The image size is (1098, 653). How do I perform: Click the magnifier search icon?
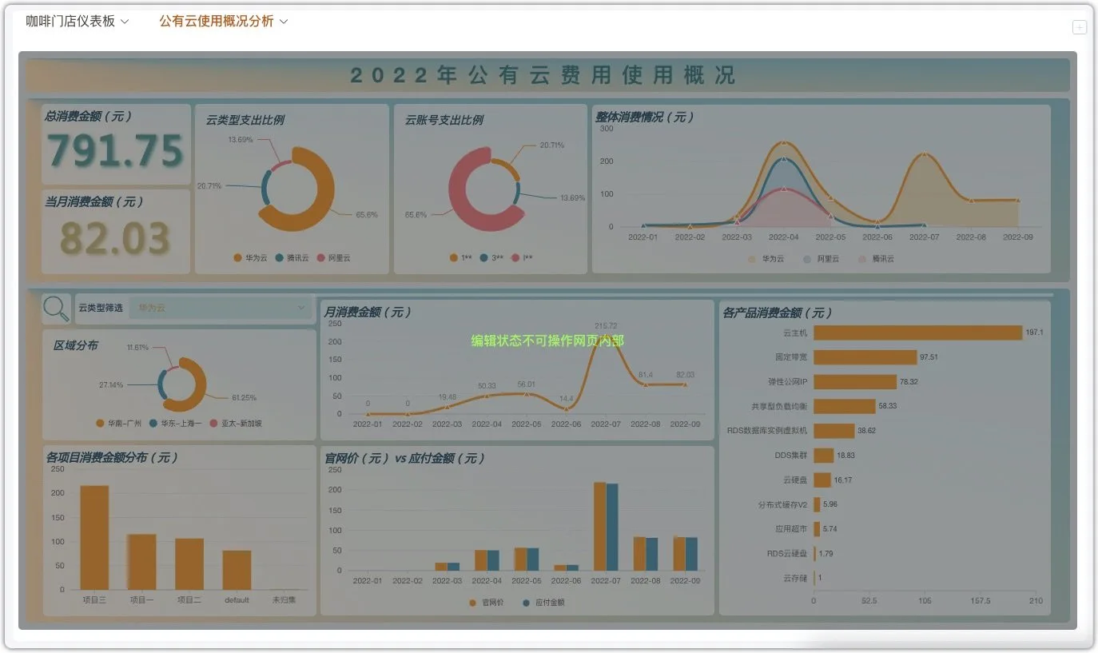(x=56, y=309)
